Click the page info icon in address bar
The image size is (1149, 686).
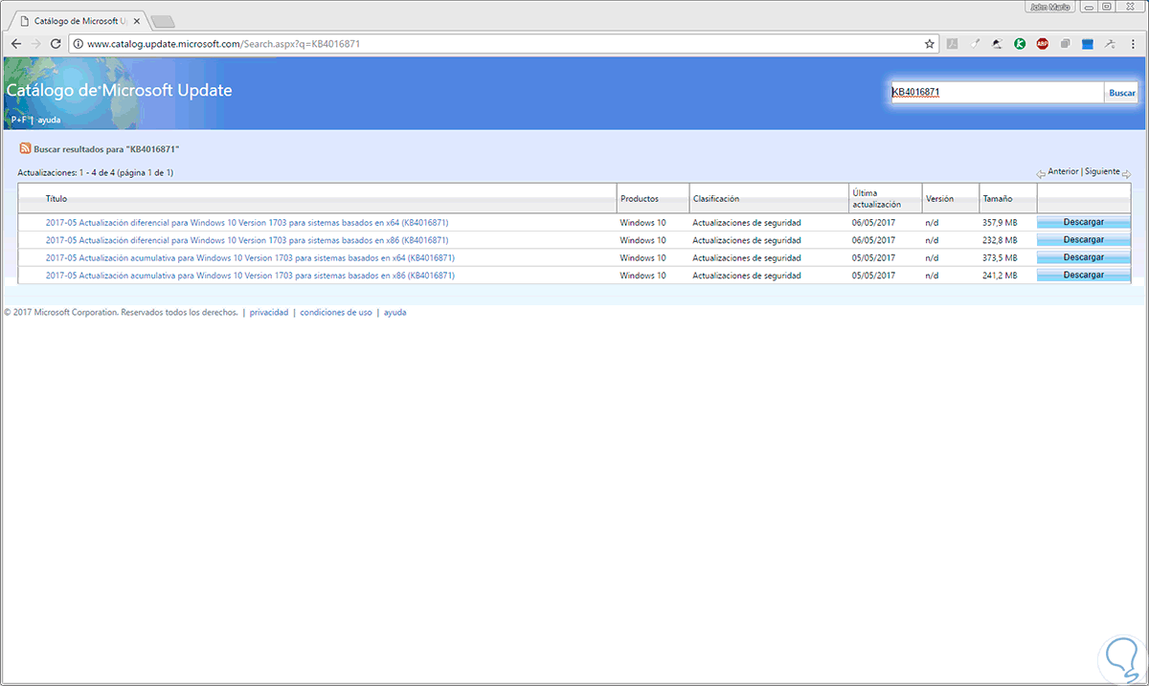[x=78, y=44]
